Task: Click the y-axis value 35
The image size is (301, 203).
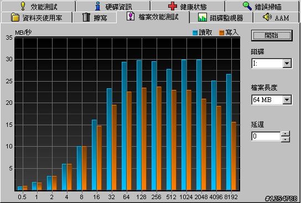Action: (9, 38)
